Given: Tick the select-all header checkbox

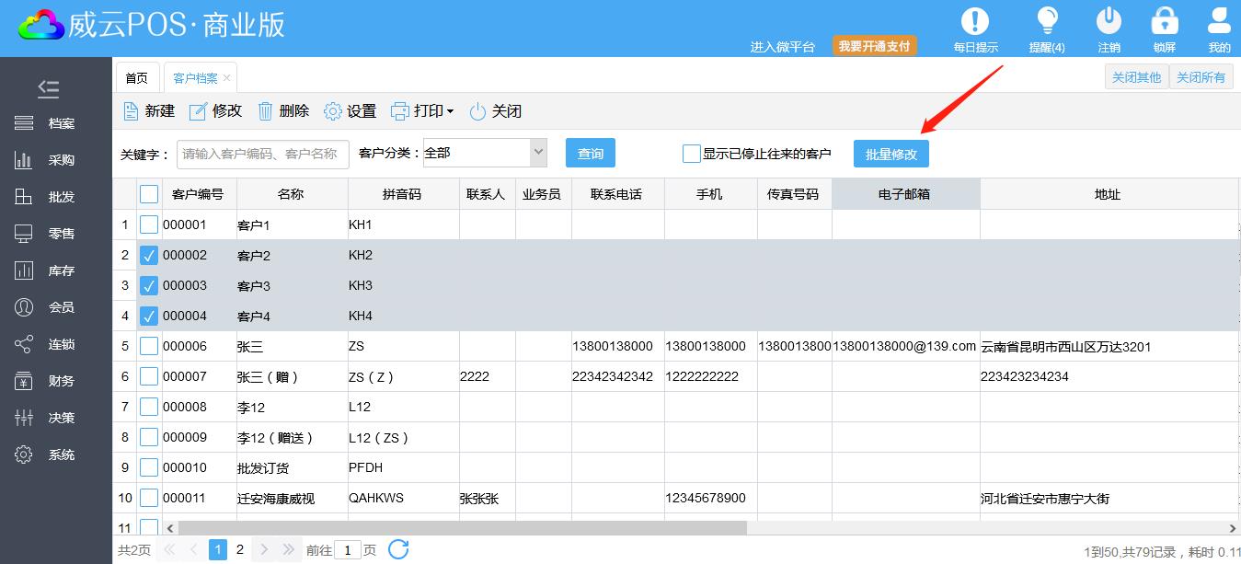Looking at the screenshot, I should 149,194.
